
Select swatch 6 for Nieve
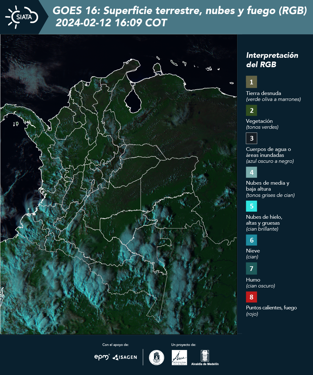[x=251, y=240]
